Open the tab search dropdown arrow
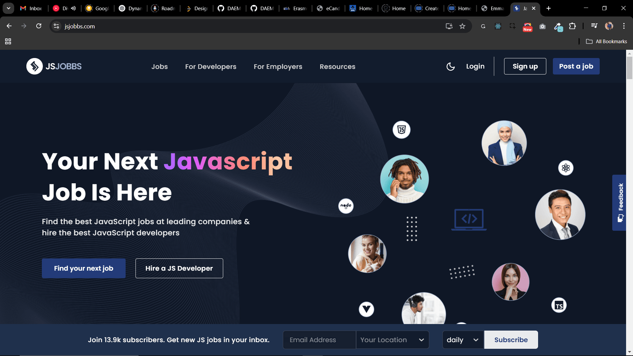633x356 pixels. click(8, 8)
